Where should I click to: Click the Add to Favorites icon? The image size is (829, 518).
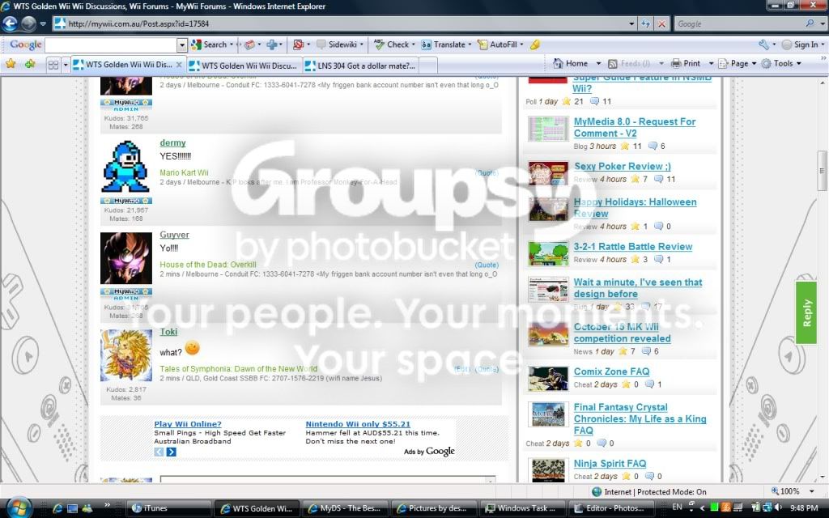click(30, 64)
